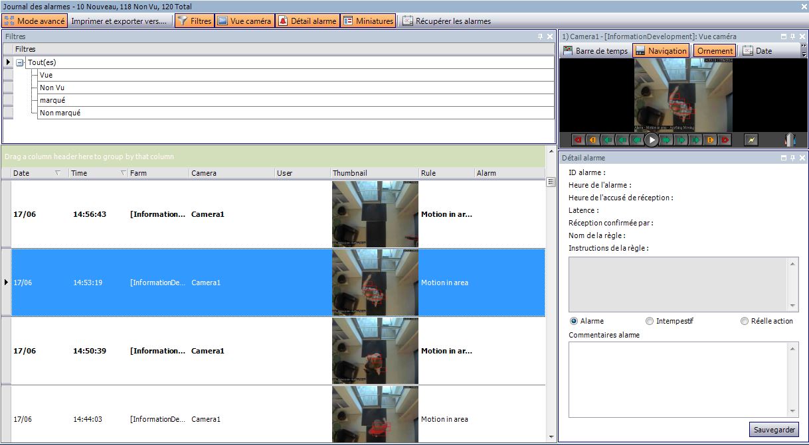This screenshot has height=445, width=809.
Task: Maximize the Détail alarme panel
Action: tap(784, 158)
